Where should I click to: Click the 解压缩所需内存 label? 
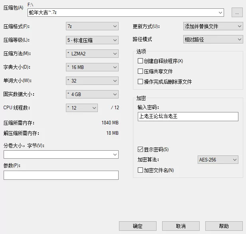(21, 133)
